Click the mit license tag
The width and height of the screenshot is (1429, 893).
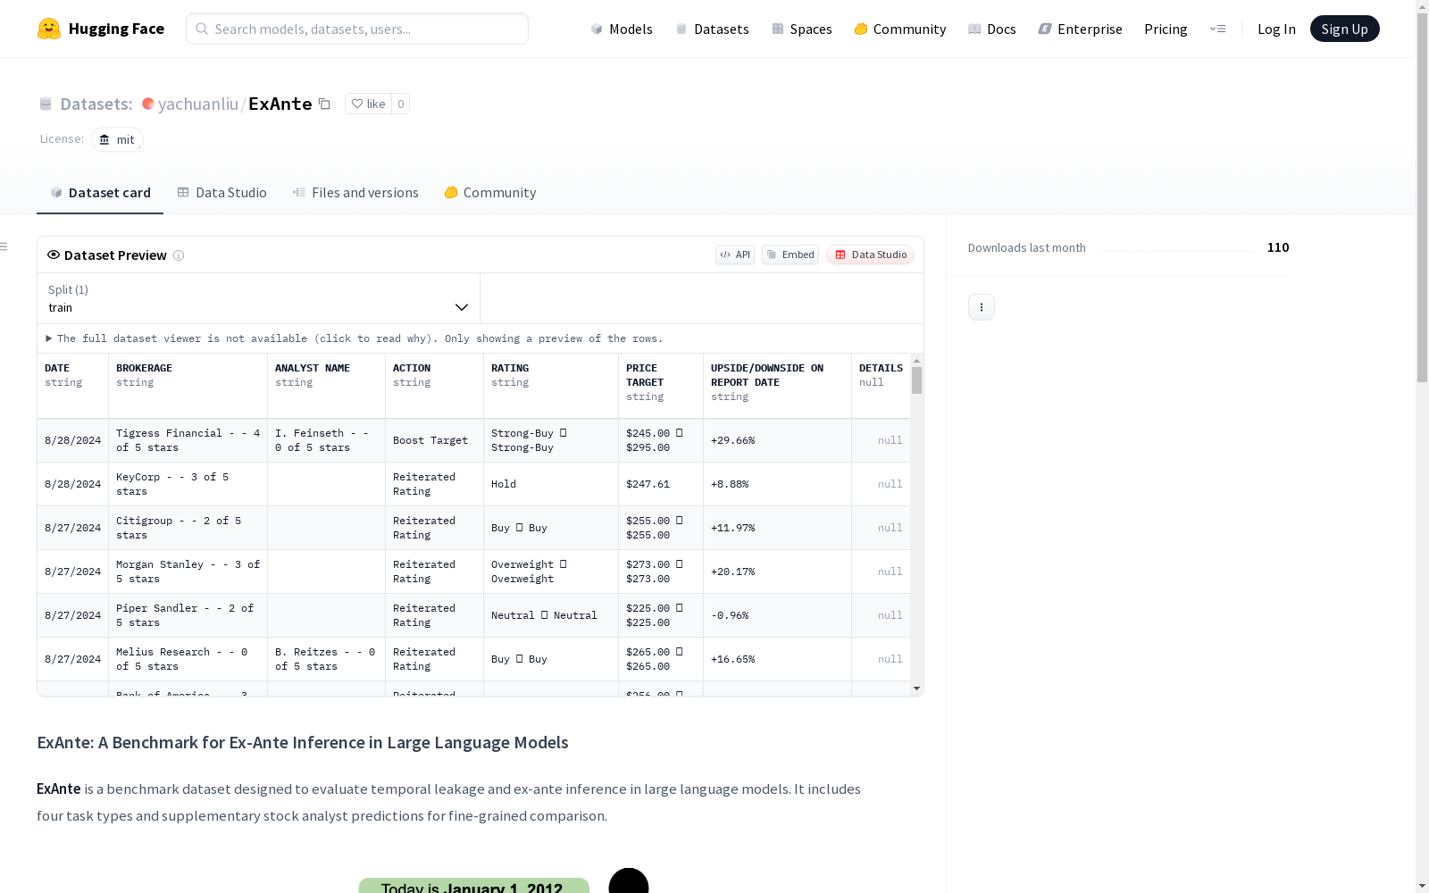(x=117, y=139)
